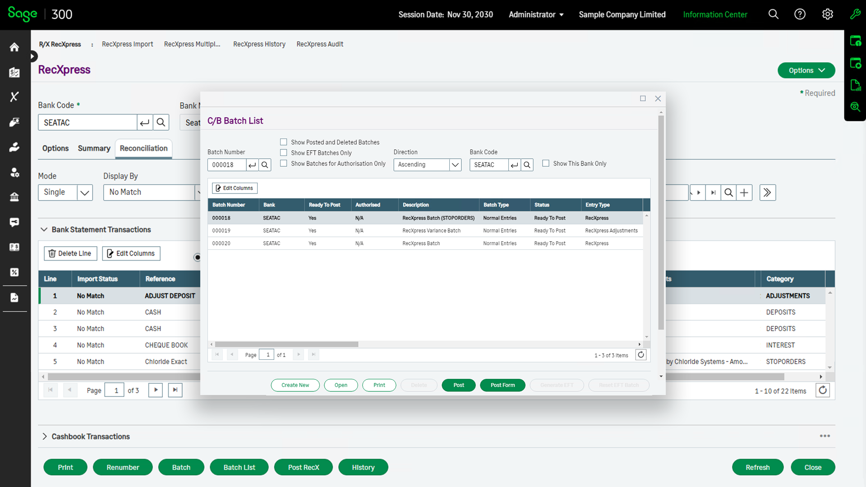Screen dimensions: 866x487
Task: Open the Direction Ascending dropdown
Action: [x=455, y=165]
